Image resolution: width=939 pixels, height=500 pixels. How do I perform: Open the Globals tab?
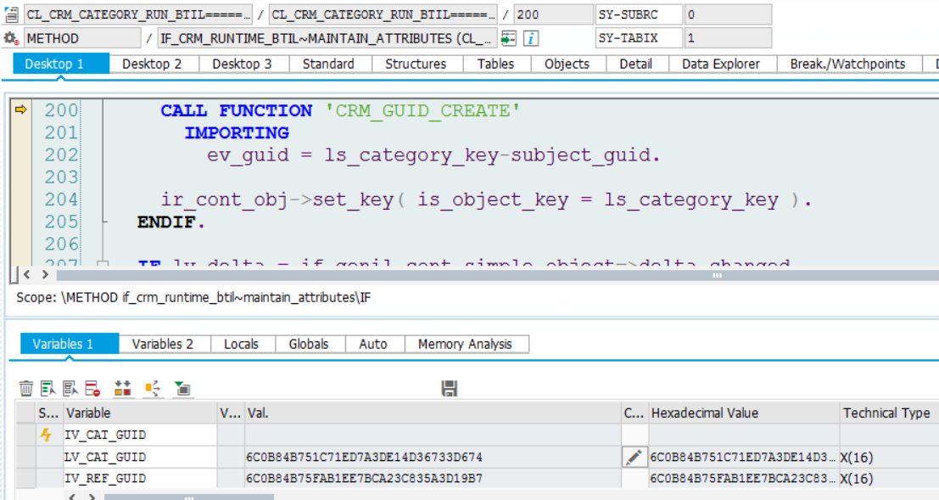click(309, 344)
